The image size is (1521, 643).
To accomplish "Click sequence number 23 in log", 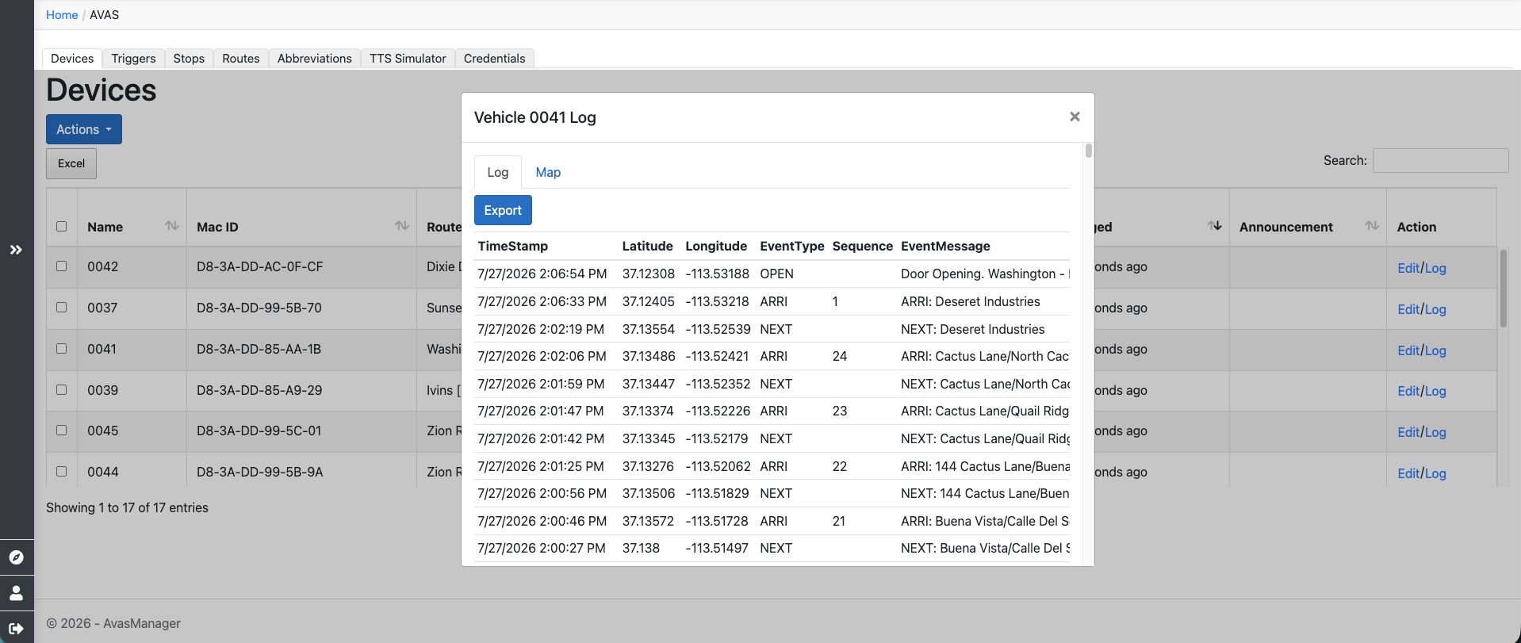I will point(840,411).
